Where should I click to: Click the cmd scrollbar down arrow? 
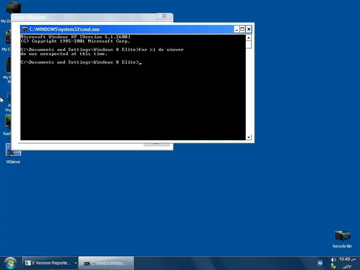249,137
